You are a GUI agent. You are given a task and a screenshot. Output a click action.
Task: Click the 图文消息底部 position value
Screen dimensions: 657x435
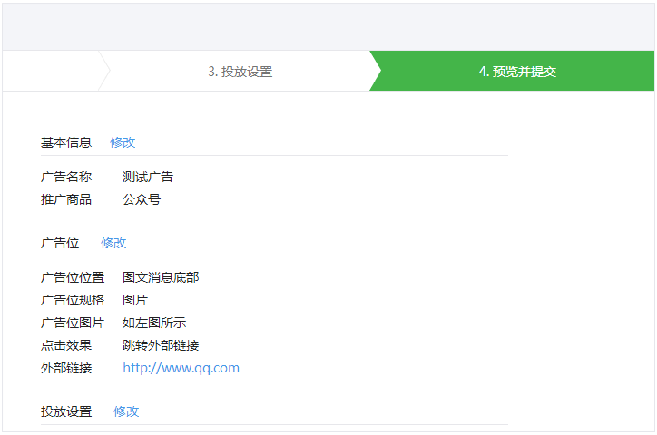pyautogui.click(x=161, y=277)
